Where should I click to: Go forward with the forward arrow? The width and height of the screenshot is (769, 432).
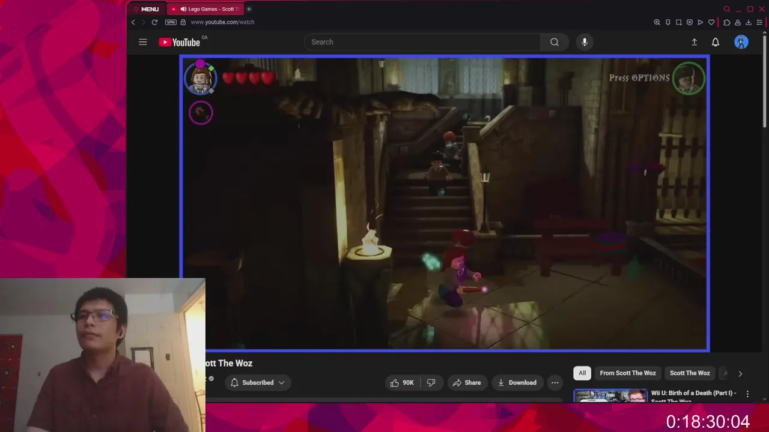(x=144, y=22)
